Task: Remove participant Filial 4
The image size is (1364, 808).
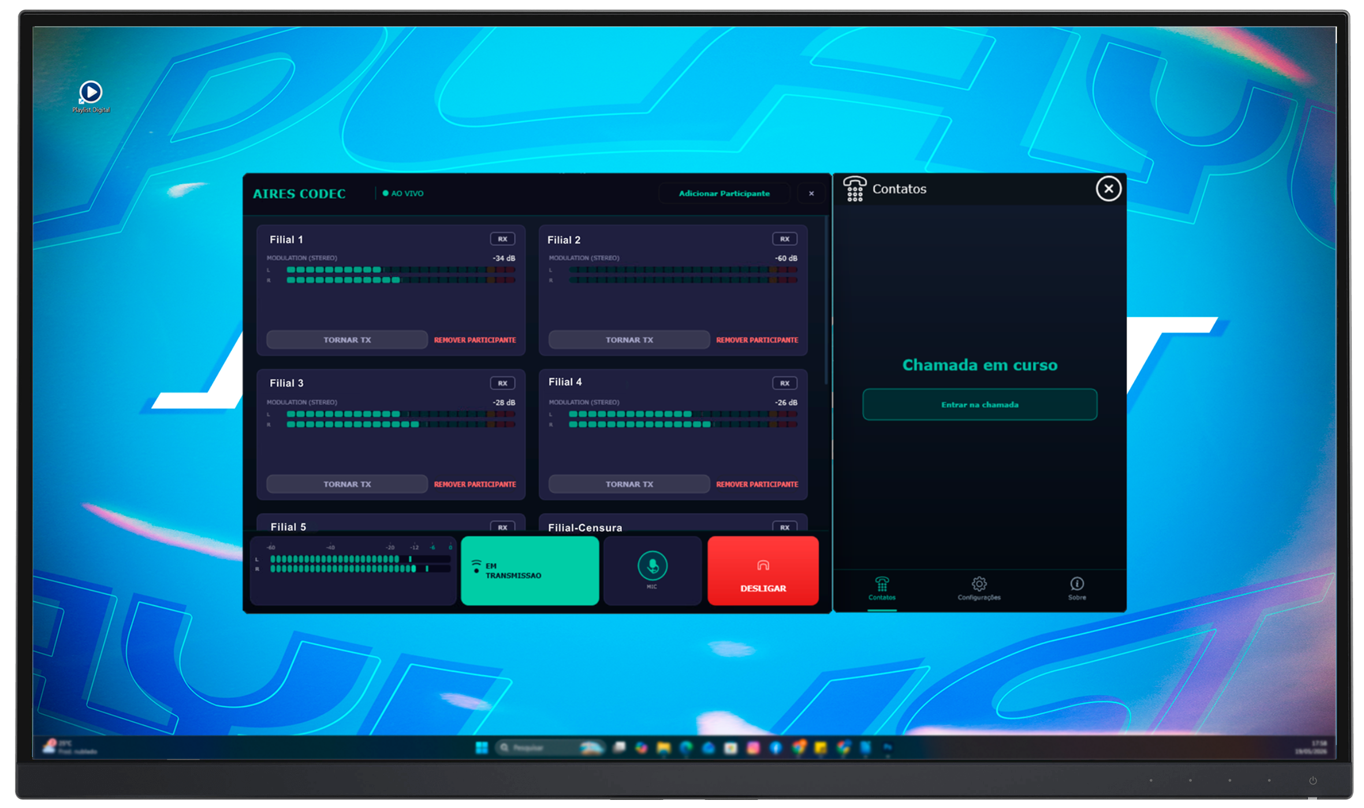Action: pos(757,484)
